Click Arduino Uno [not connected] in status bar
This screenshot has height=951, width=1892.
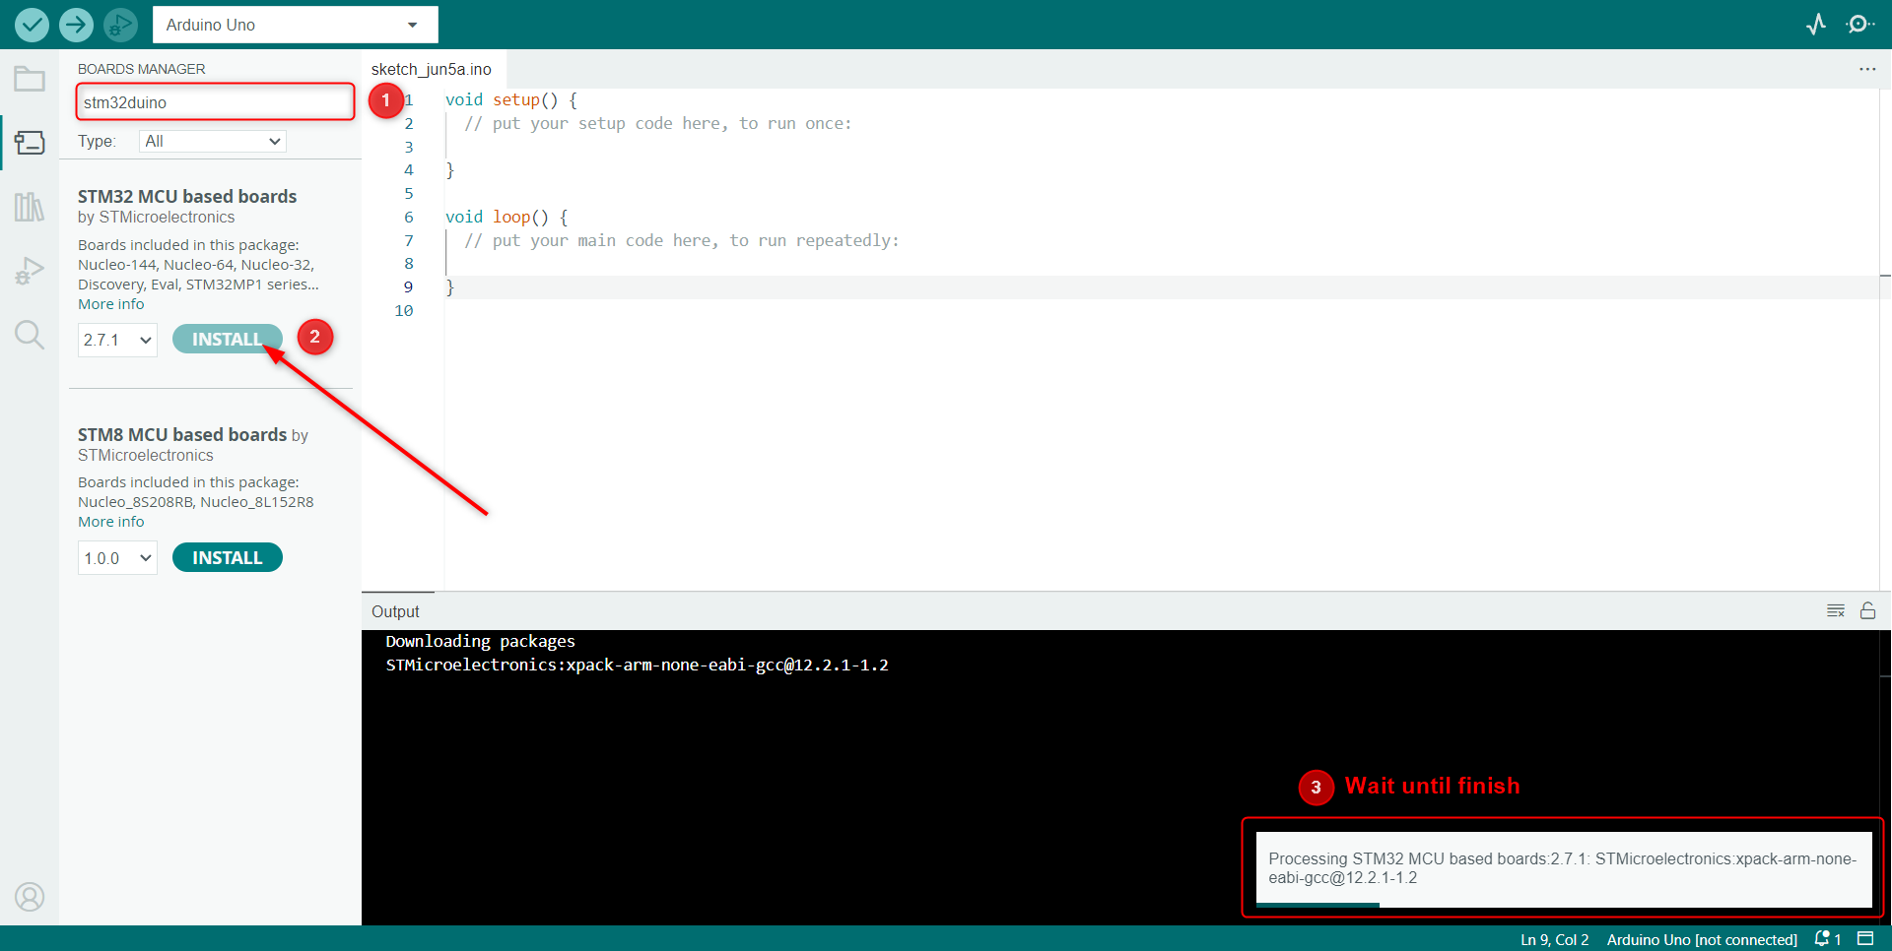tap(1702, 939)
